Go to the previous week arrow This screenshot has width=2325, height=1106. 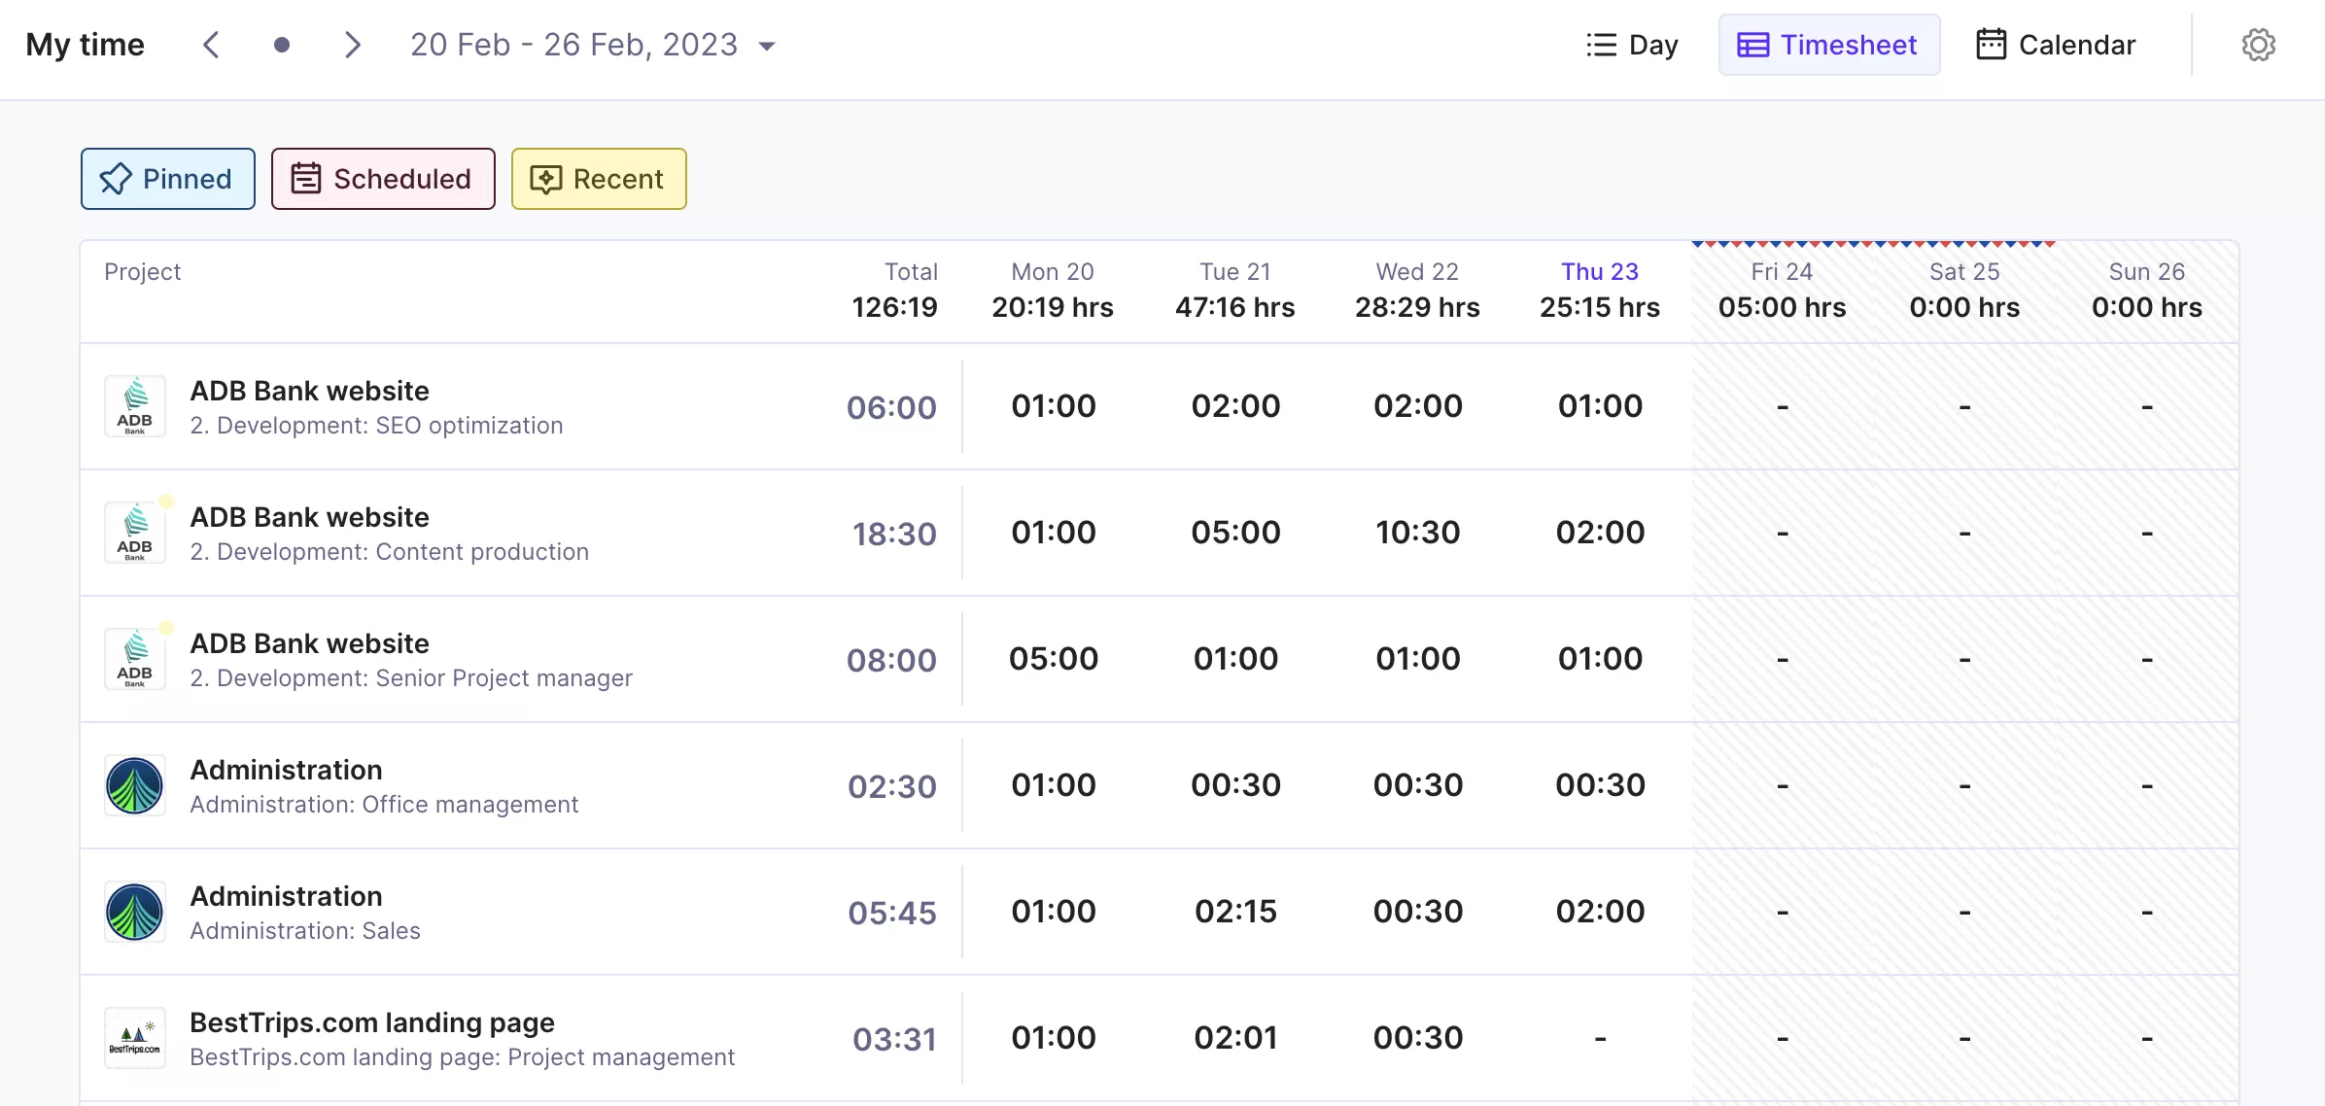click(211, 45)
